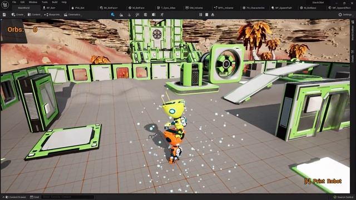Switch to Landscape mode icon
Screen dimensions: 356x200
coord(121,14)
